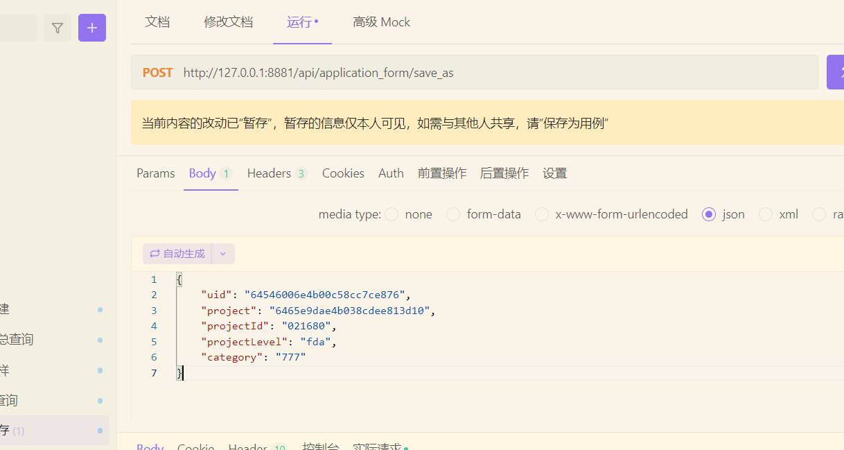The width and height of the screenshot is (844, 450).
Task: Switch to the Params tab
Action: click(156, 173)
